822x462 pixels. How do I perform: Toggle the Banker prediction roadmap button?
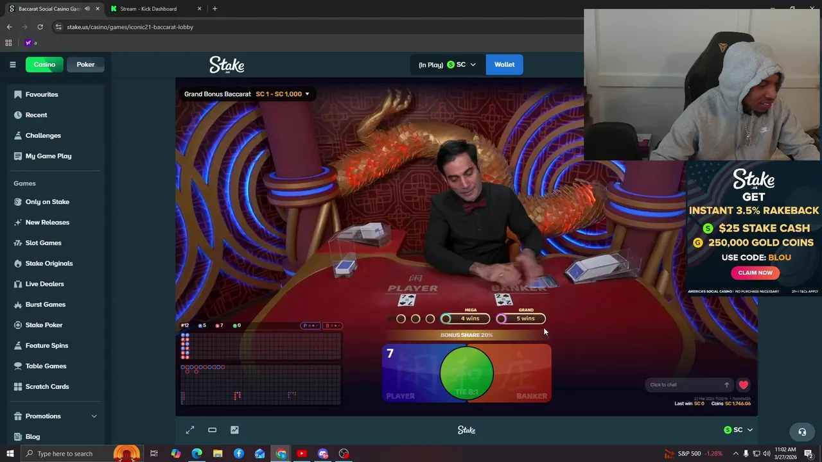click(333, 325)
